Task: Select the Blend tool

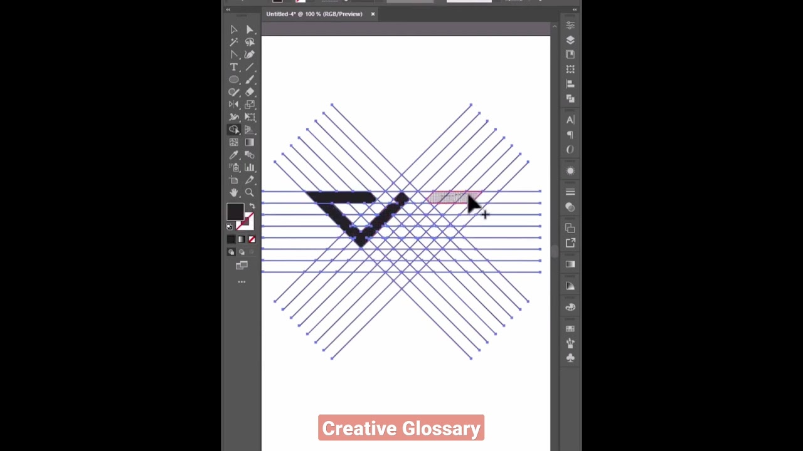Action: [250, 155]
